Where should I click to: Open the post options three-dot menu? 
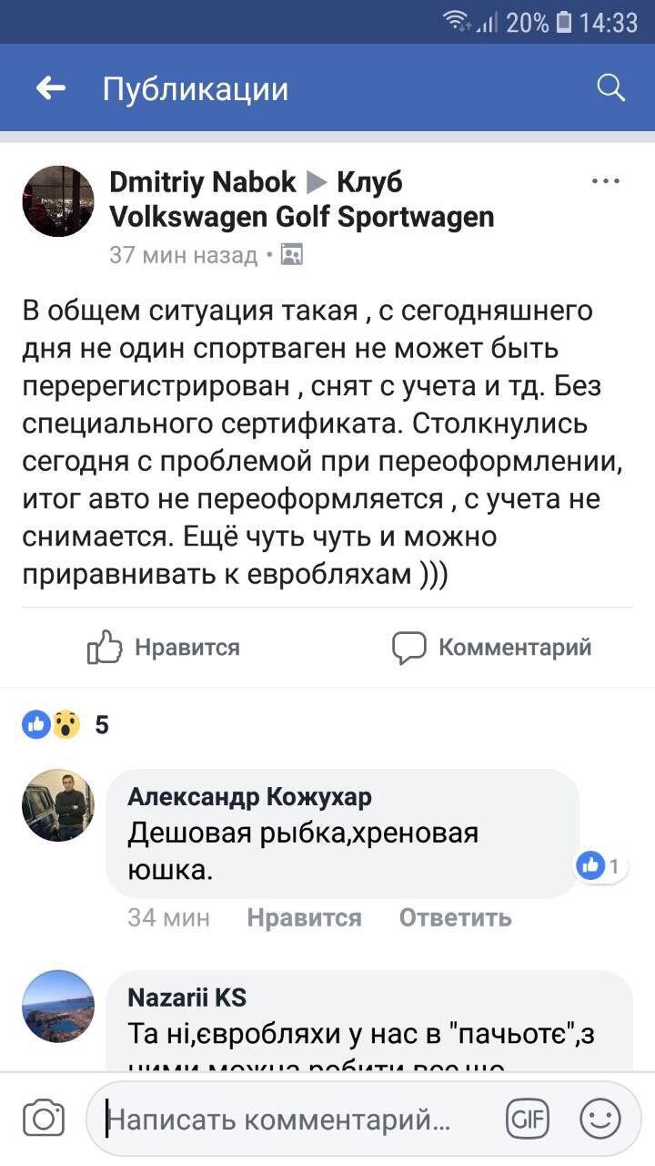pyautogui.click(x=605, y=181)
